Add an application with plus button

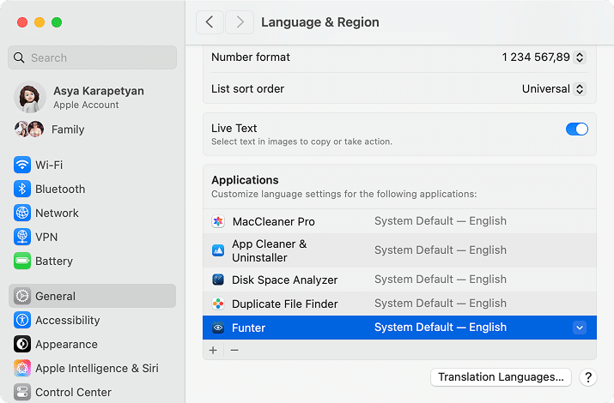tap(213, 350)
